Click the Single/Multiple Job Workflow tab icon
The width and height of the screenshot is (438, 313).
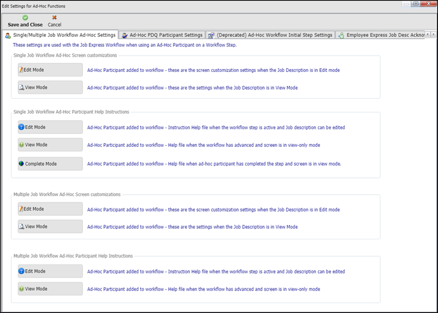click(8, 36)
